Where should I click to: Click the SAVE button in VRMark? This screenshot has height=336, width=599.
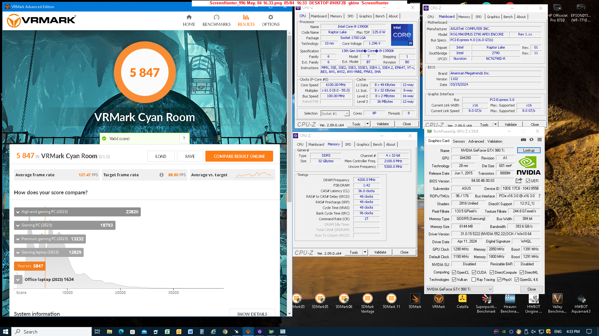point(190,156)
